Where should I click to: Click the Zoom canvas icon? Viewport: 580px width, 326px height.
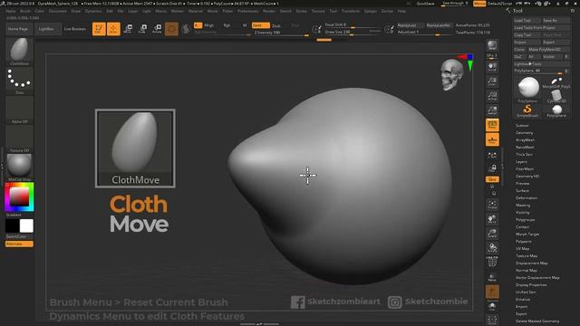(x=492, y=81)
